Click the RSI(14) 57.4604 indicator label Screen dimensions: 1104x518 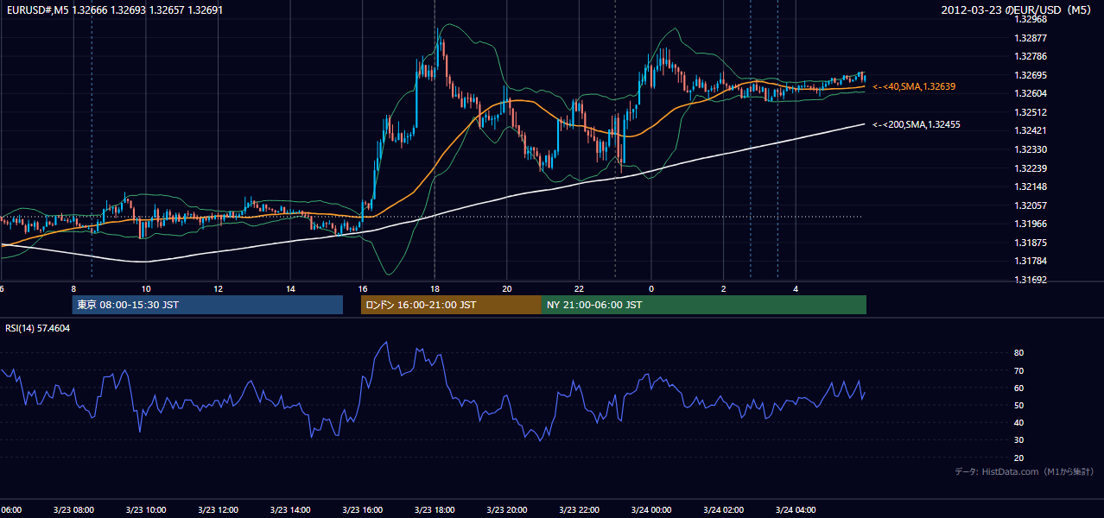(x=38, y=328)
